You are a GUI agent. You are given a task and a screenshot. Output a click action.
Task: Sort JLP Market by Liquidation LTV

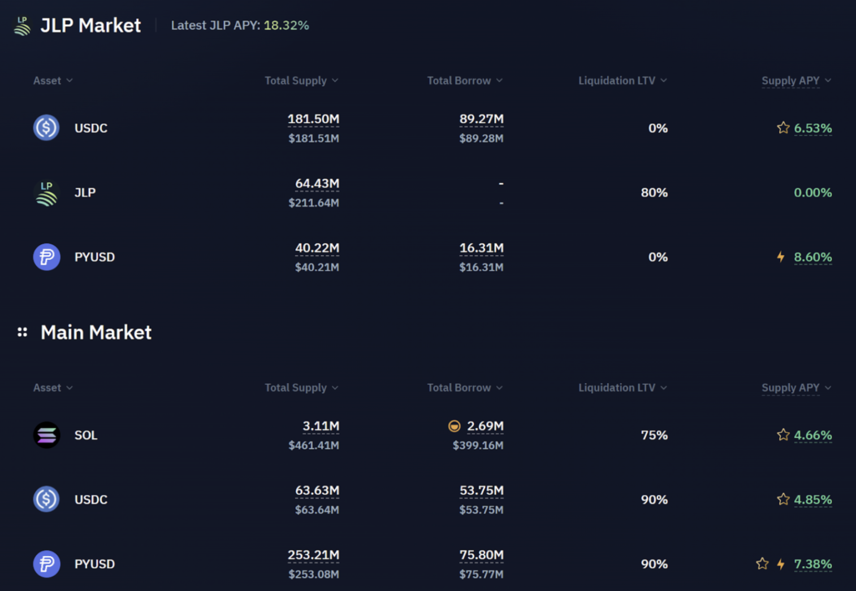click(x=622, y=81)
